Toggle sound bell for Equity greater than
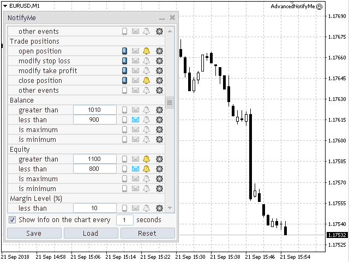This screenshot has width=349, height=262. (146, 159)
